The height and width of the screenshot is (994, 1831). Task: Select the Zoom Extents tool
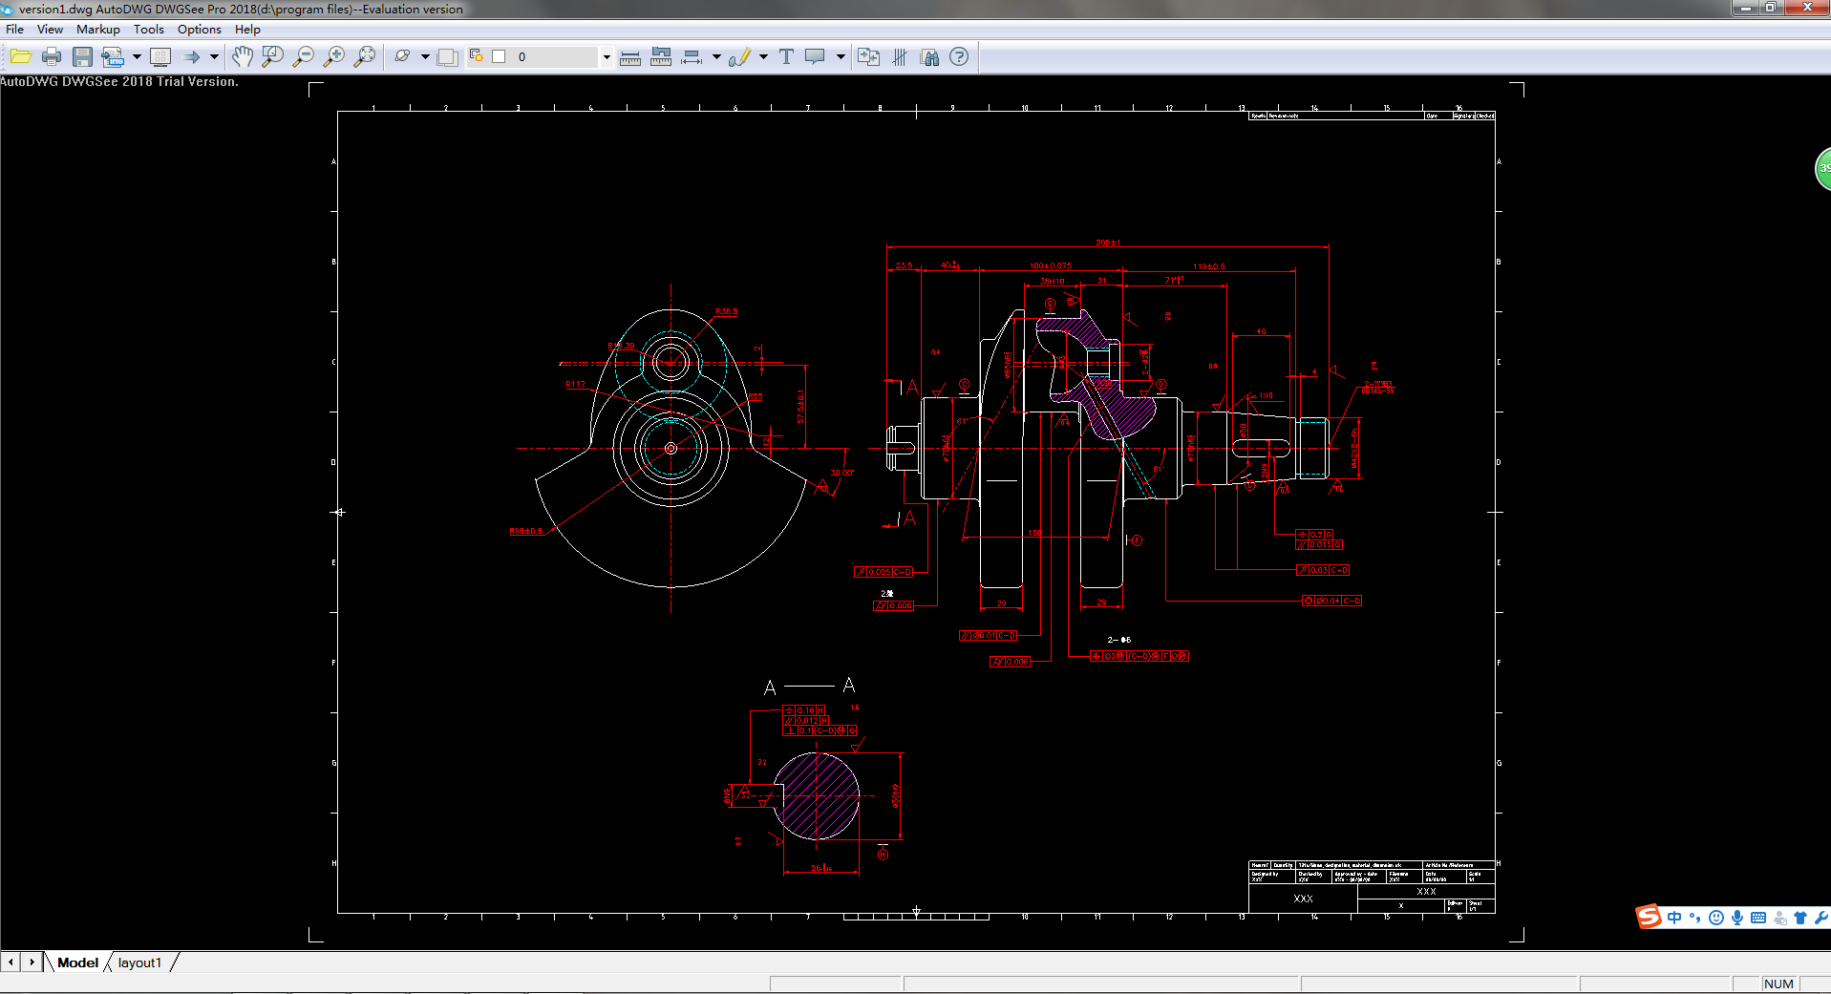pos(364,57)
